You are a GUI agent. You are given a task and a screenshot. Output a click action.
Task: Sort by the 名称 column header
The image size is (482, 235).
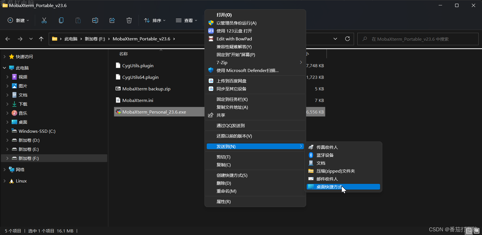click(x=123, y=54)
